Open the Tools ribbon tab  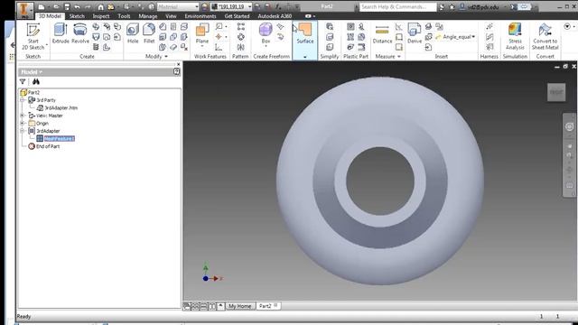click(x=124, y=16)
